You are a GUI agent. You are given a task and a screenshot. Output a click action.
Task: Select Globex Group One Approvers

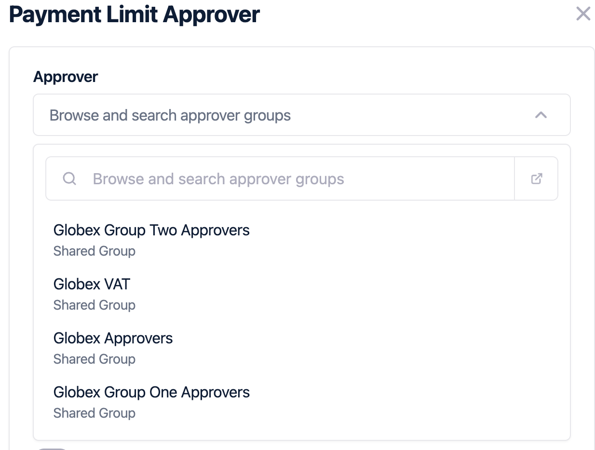(x=151, y=393)
